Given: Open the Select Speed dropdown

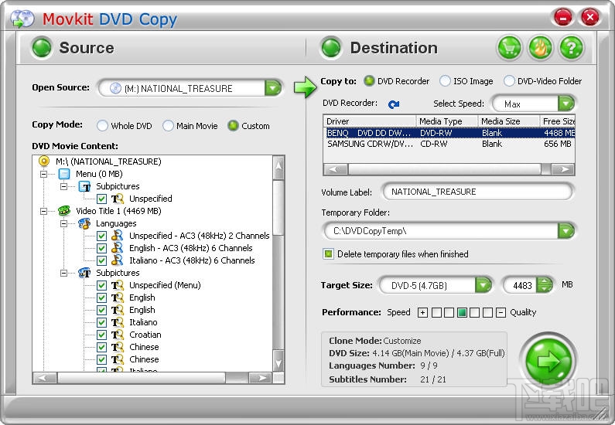Looking at the screenshot, I should (x=566, y=104).
